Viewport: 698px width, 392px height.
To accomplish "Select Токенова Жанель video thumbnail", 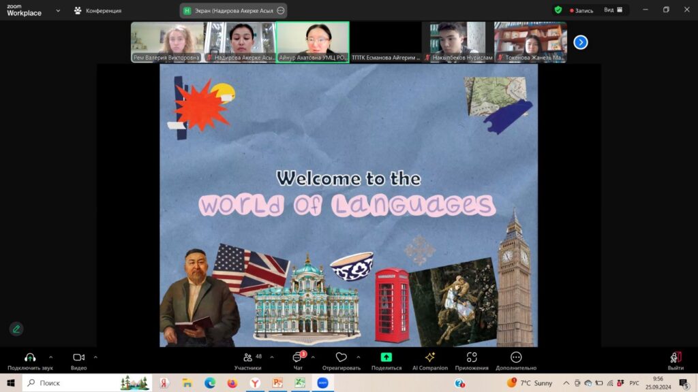I will 530,42.
